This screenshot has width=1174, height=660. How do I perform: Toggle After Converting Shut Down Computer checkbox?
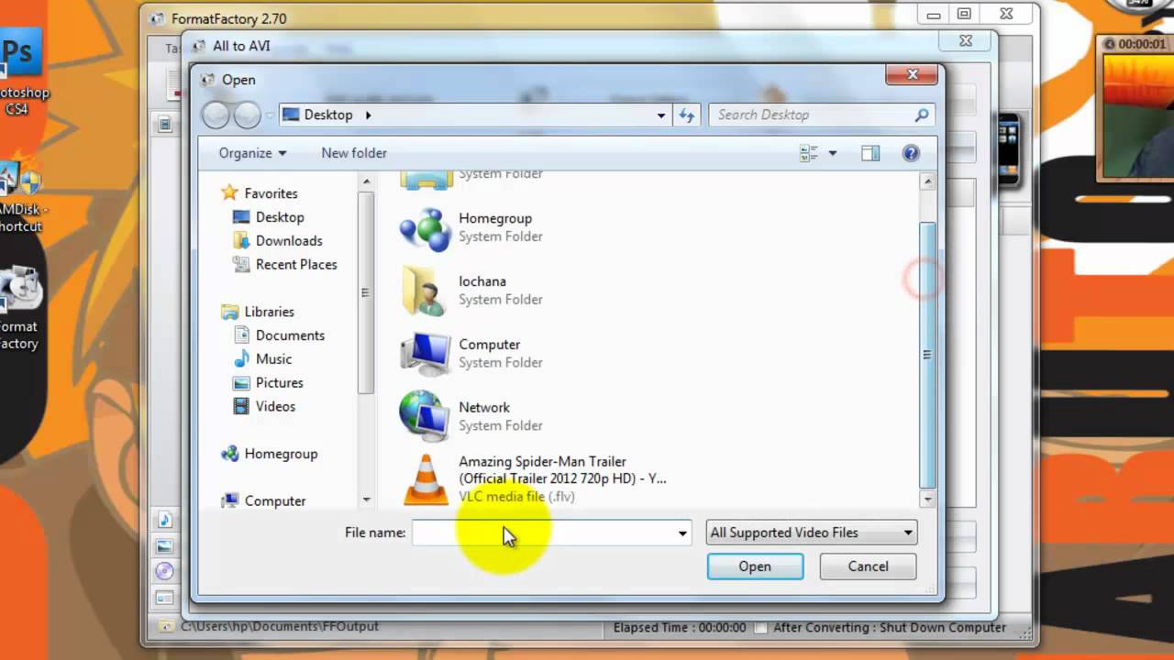click(x=759, y=628)
